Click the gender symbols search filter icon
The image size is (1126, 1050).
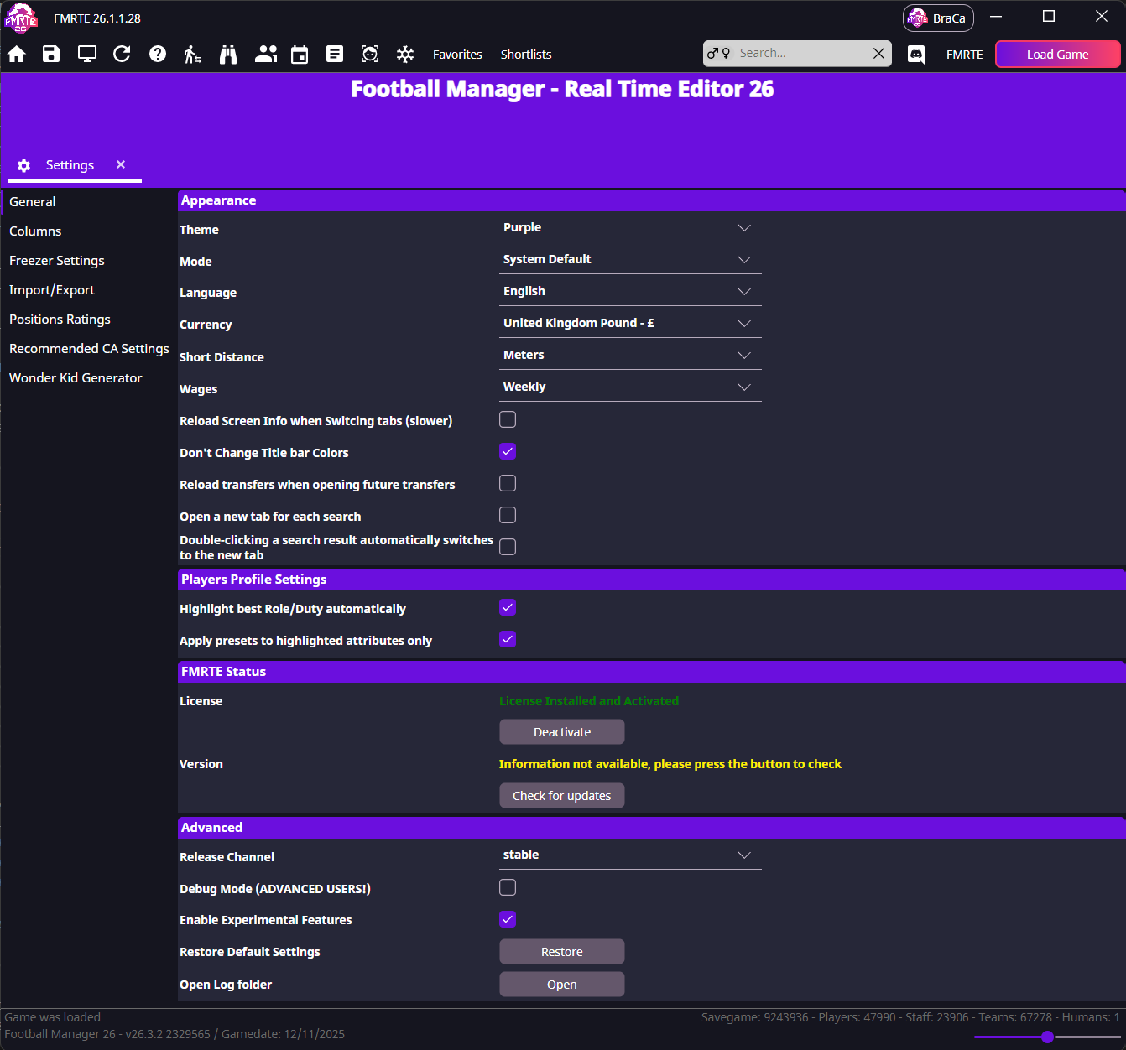(718, 53)
